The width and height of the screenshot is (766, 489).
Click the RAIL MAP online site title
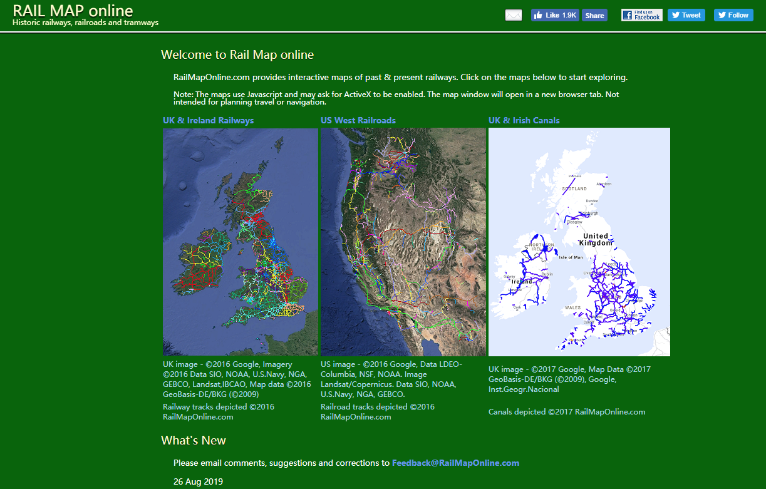(73, 11)
